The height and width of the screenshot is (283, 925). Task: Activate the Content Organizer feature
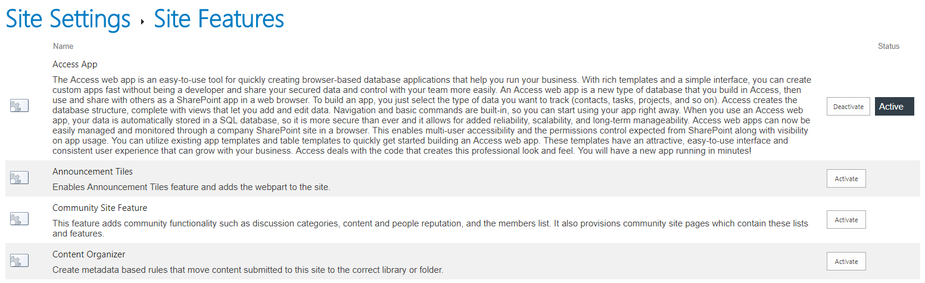coord(846,261)
